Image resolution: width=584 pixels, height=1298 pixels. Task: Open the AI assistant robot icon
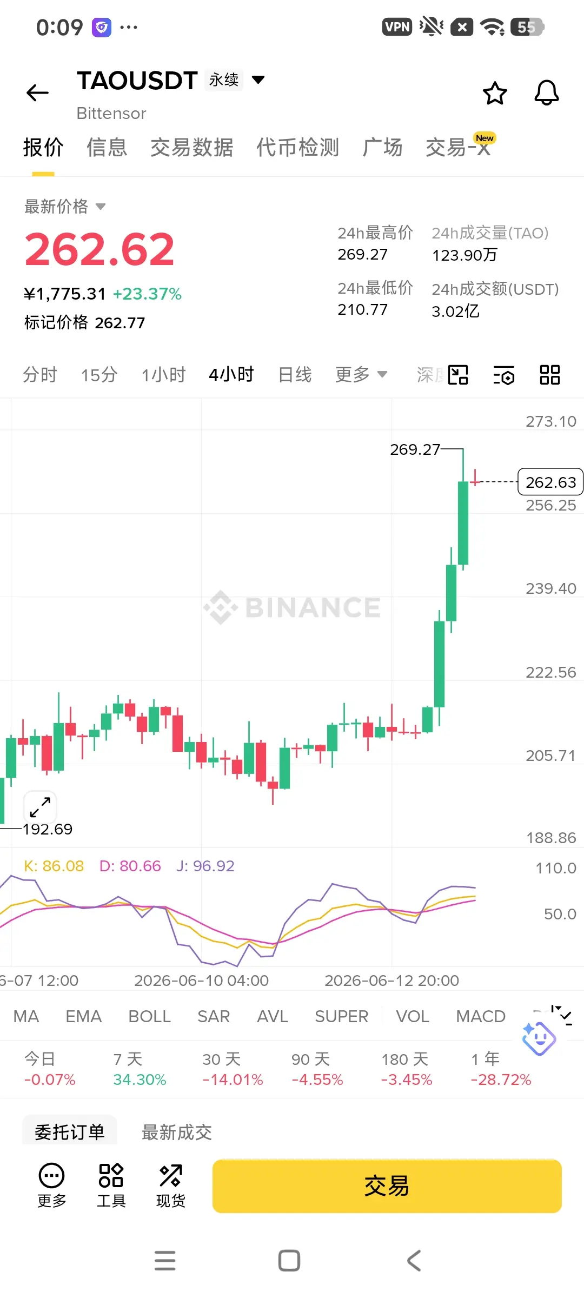pos(539,1038)
